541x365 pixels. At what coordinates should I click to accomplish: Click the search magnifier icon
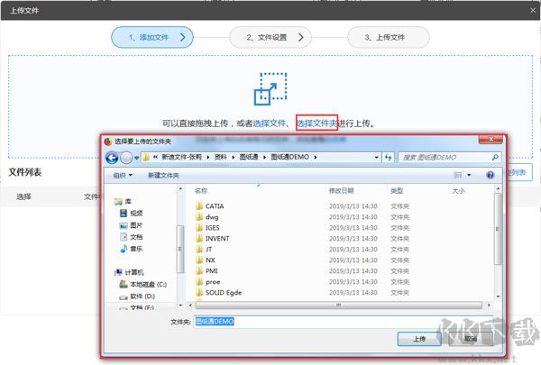click(x=495, y=158)
